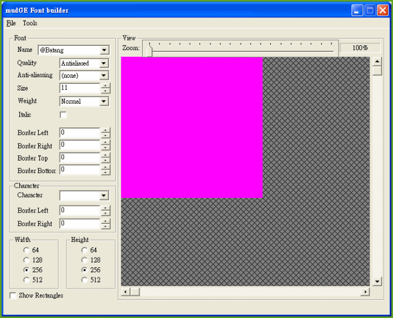Click the Font Border Bottom input field
The height and width of the screenshot is (318, 393).
79,170
